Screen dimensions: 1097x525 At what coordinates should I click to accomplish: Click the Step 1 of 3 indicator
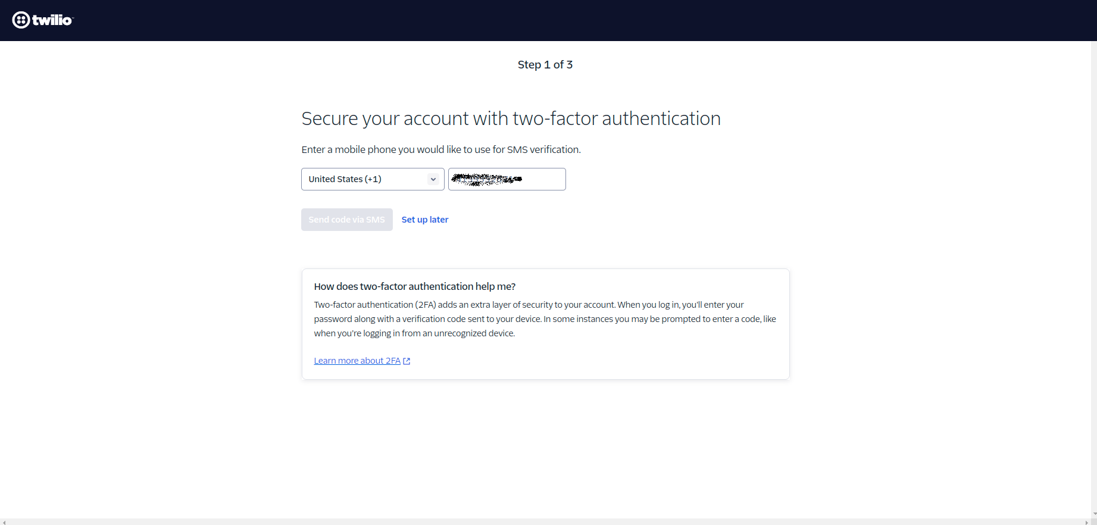(545, 65)
